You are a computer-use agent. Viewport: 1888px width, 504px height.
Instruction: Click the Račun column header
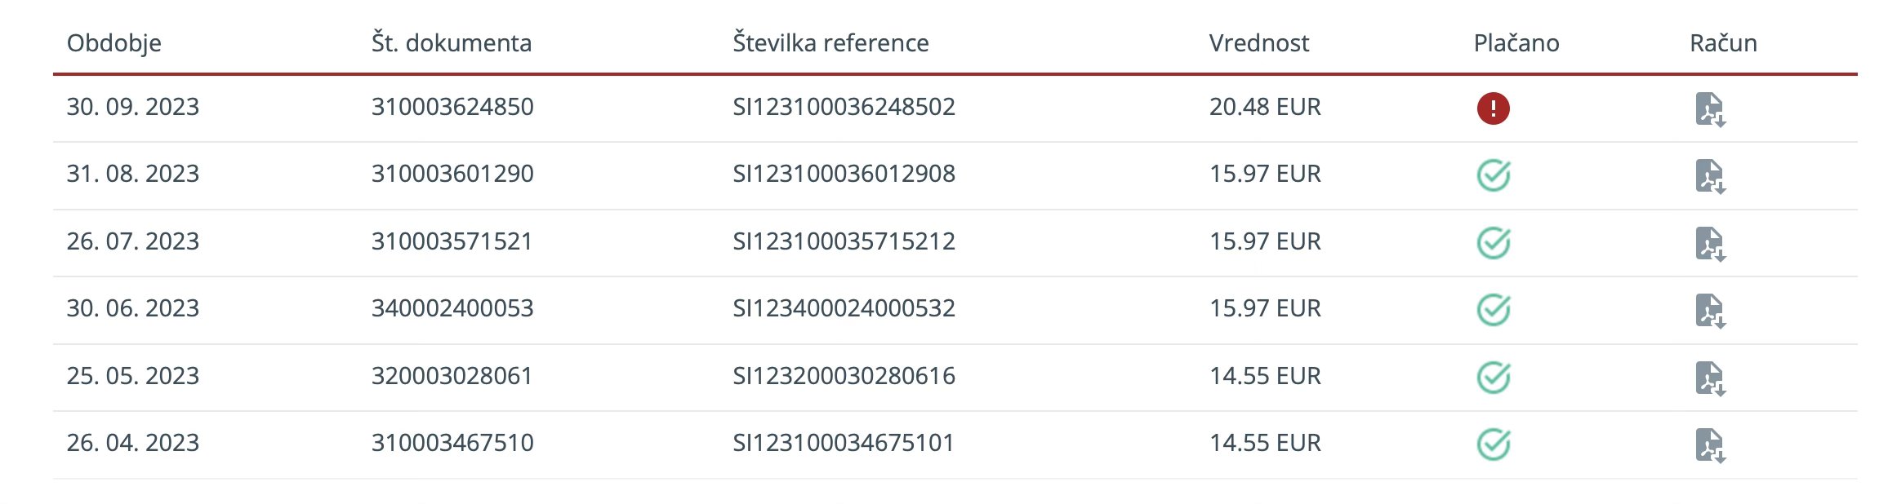(x=1723, y=42)
